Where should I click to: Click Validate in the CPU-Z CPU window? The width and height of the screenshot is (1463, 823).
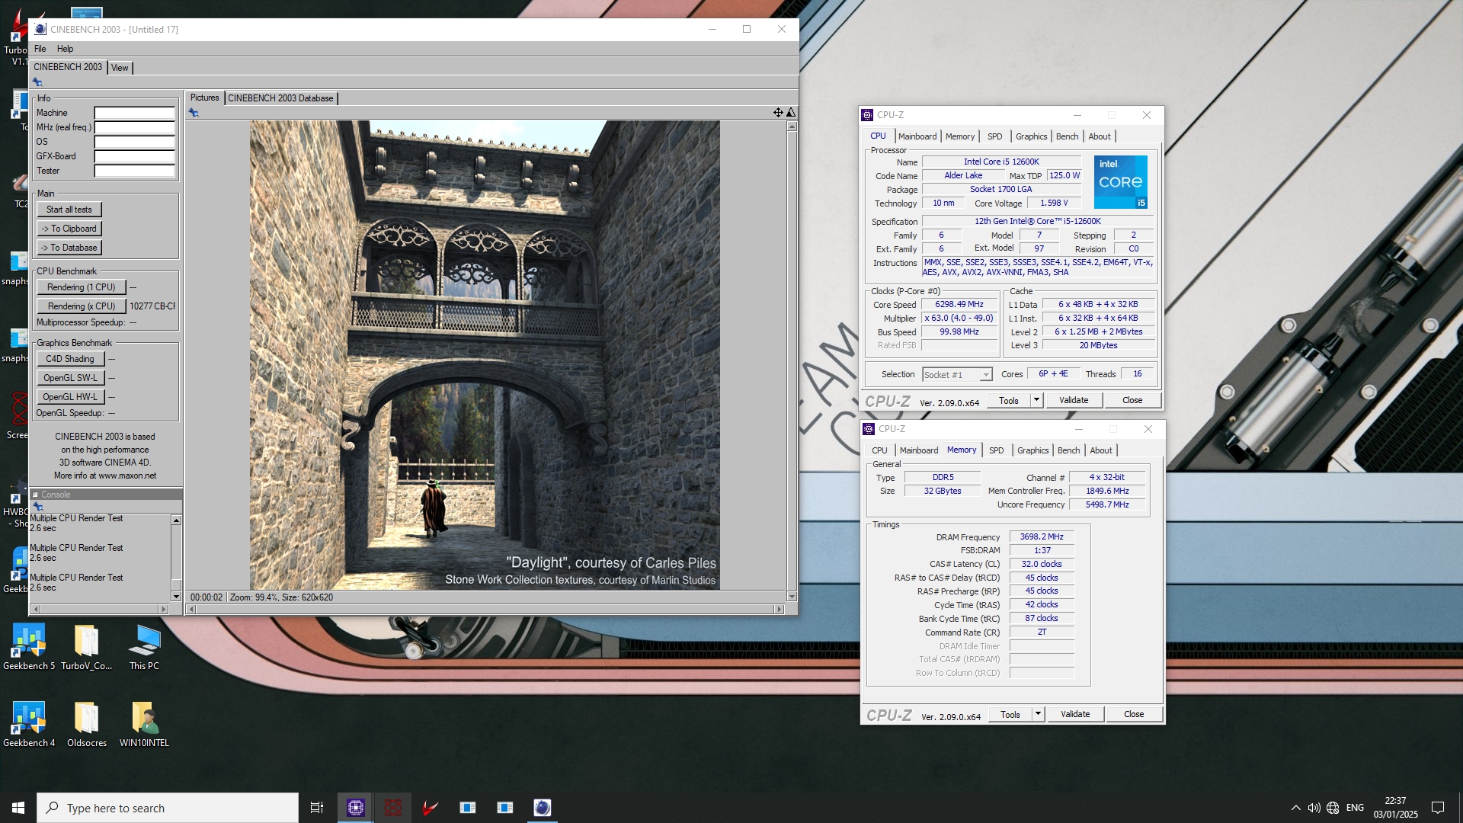(x=1074, y=400)
